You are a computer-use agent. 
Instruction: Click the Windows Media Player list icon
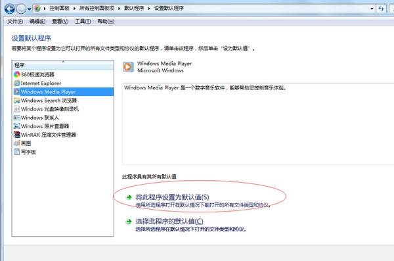(x=17, y=91)
